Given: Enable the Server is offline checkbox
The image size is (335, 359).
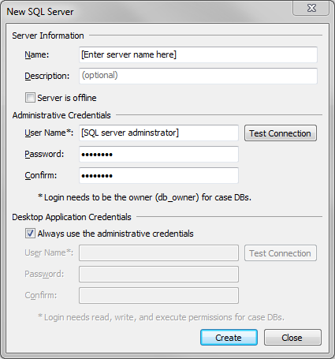Looking at the screenshot, I should pos(30,98).
